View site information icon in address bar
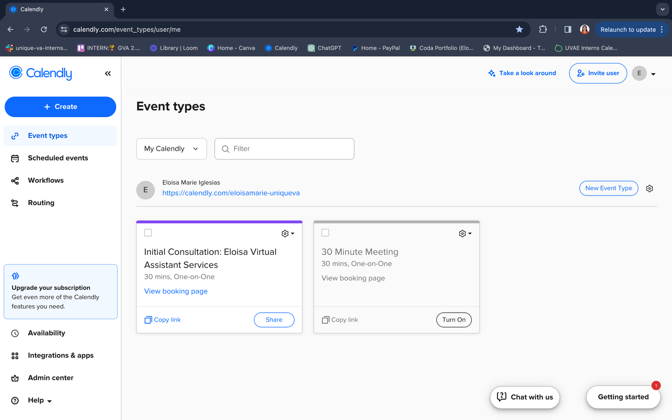672x420 pixels. pos(64,29)
